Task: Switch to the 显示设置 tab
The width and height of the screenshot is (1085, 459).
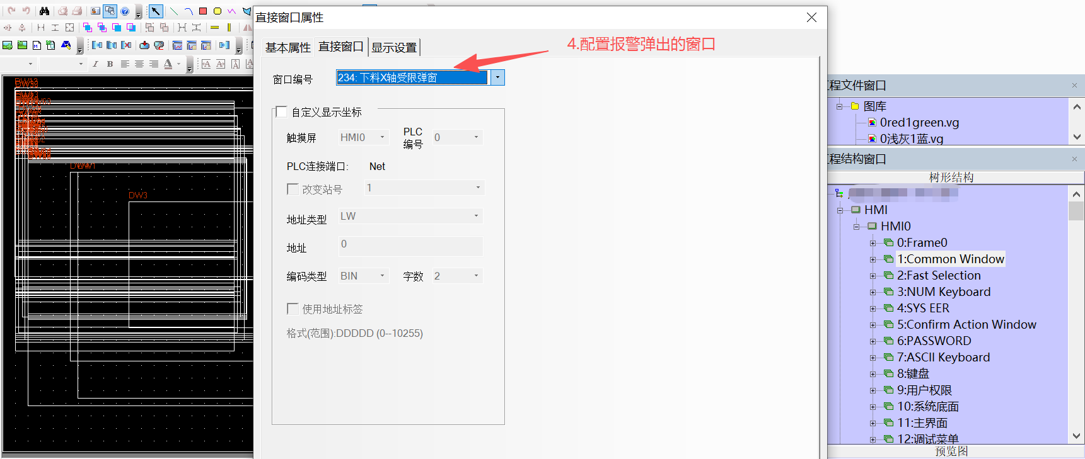Action: tap(394, 47)
